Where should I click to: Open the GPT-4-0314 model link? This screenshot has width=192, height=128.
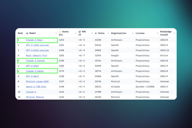tap(32, 66)
